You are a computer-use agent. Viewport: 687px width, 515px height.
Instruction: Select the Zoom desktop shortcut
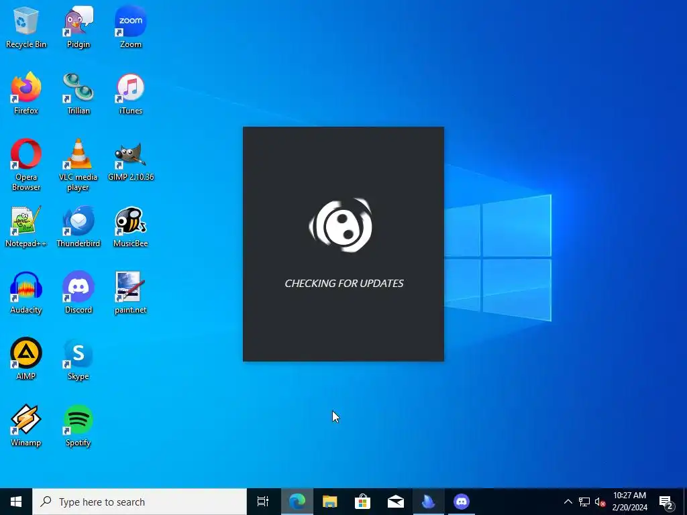click(x=131, y=27)
